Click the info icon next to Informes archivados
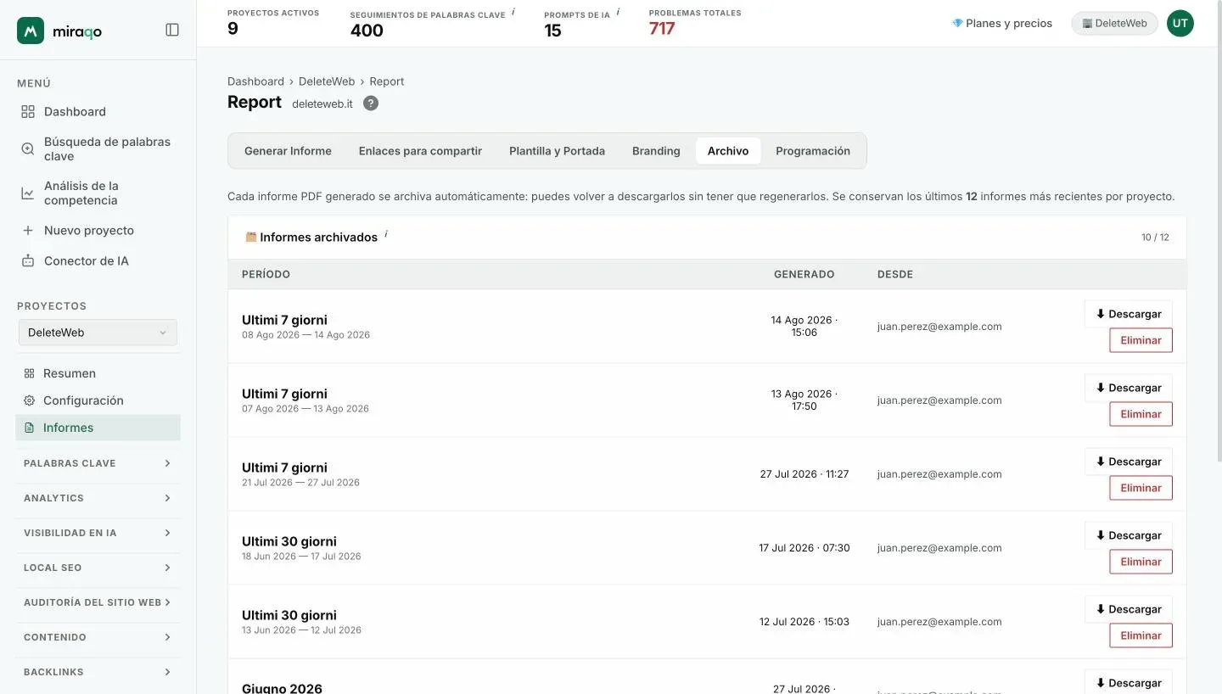The width and height of the screenshot is (1222, 694). point(385,233)
